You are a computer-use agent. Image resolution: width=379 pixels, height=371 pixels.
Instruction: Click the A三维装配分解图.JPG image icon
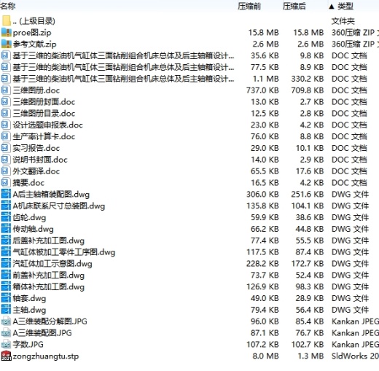point(6,321)
